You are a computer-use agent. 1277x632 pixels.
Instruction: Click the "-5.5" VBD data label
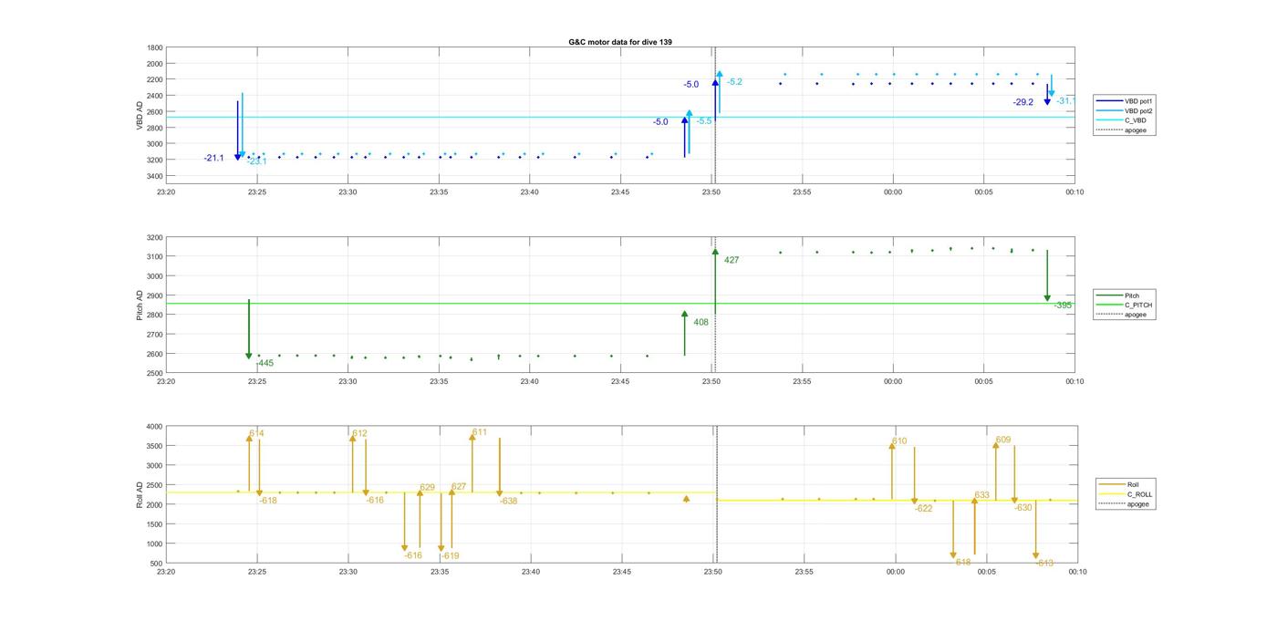coord(704,121)
